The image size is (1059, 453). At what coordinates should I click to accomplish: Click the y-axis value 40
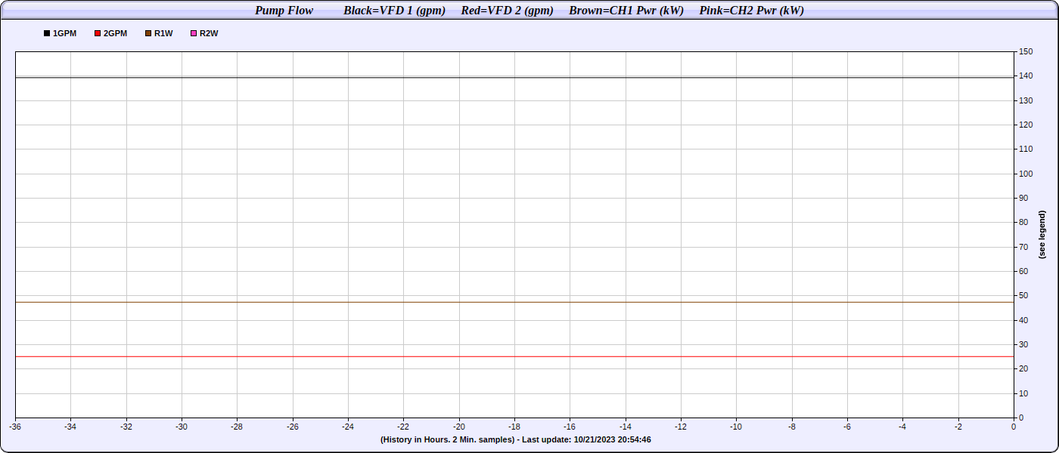tap(1023, 320)
